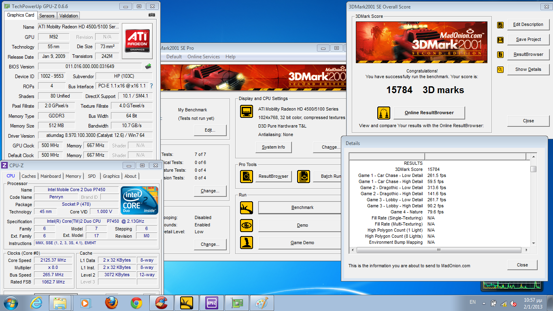
Task: Click the Game Demo joystick icon
Action: [x=247, y=243]
